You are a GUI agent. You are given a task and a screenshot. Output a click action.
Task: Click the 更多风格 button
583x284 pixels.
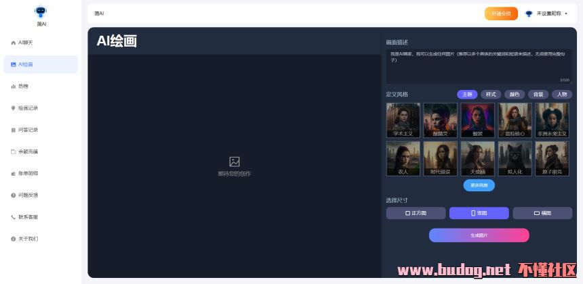click(479, 185)
